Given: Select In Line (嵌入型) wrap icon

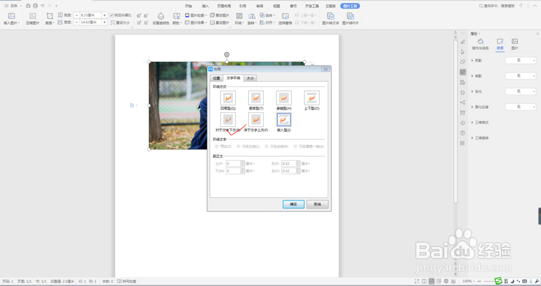Looking at the screenshot, I should point(284,119).
